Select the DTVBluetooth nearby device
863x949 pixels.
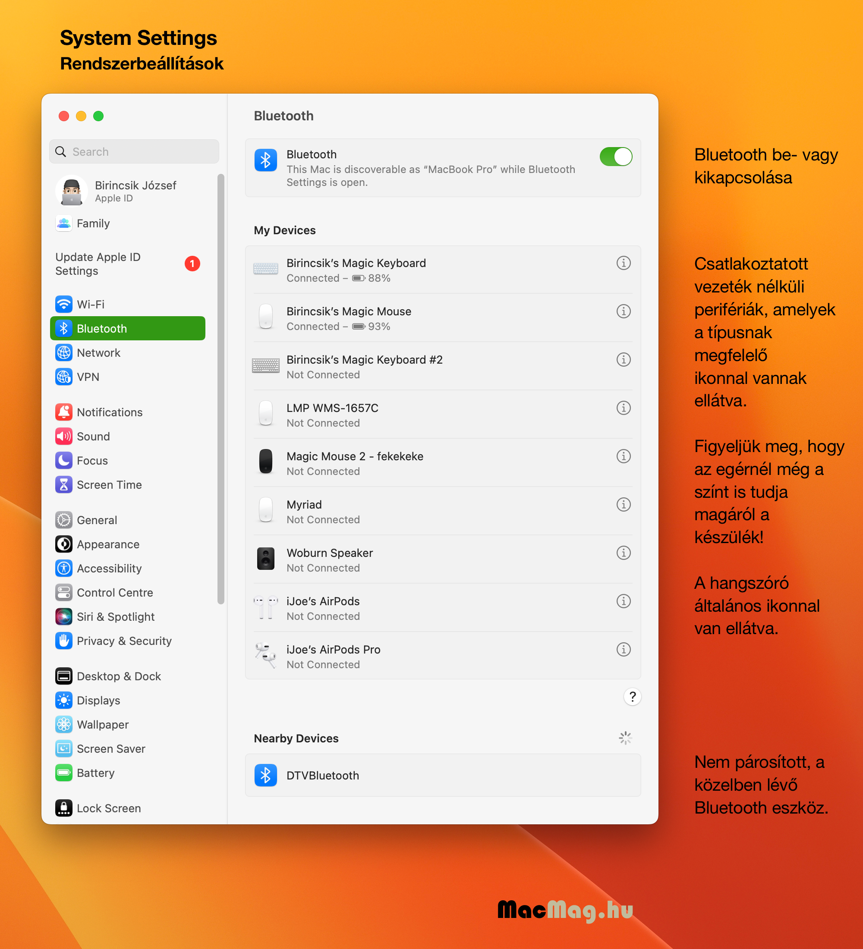point(443,775)
